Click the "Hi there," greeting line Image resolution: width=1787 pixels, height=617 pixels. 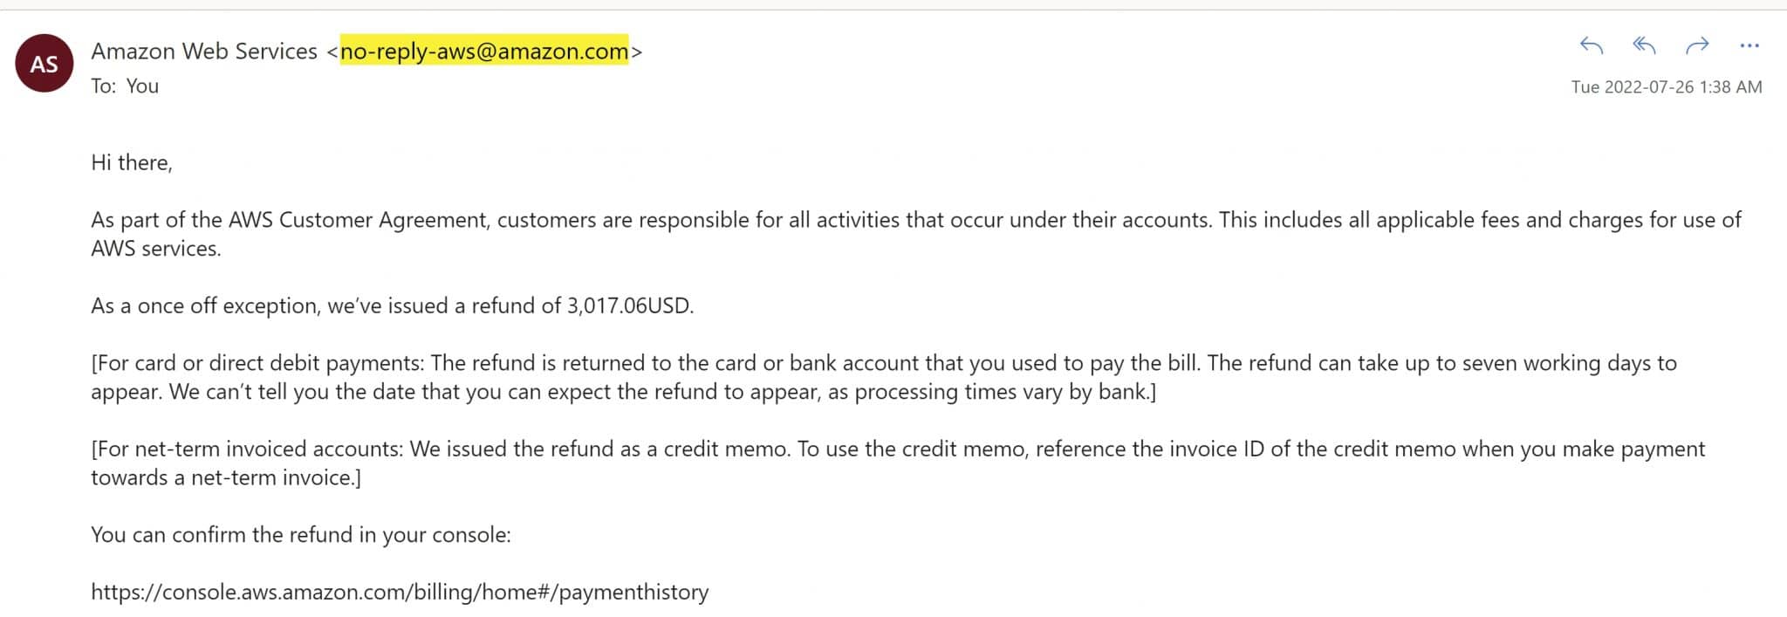(132, 162)
